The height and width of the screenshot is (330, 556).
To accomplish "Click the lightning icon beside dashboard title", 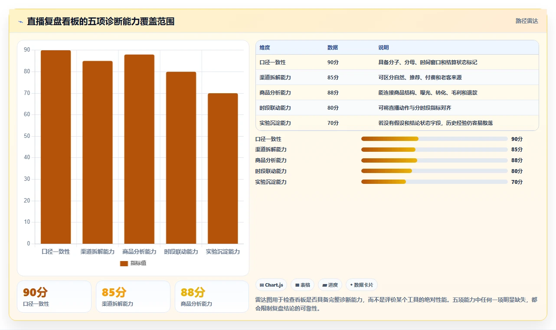I will tap(20, 22).
